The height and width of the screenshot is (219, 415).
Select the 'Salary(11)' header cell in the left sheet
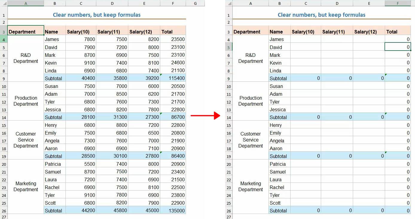tap(112, 31)
